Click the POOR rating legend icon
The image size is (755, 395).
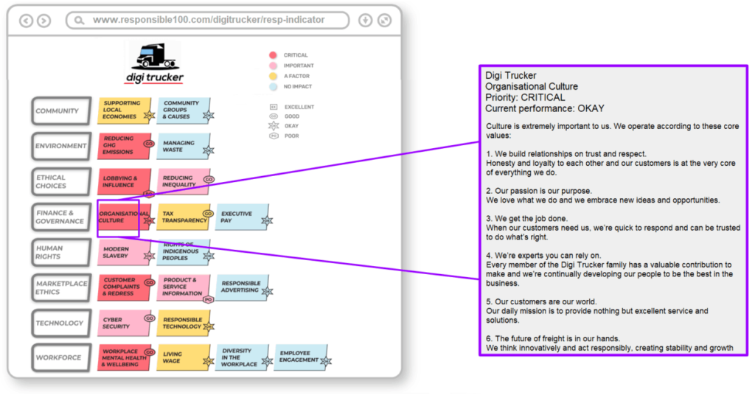274,136
